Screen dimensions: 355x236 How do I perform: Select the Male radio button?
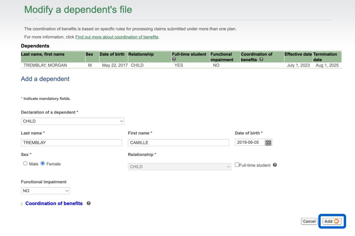(x=26, y=164)
